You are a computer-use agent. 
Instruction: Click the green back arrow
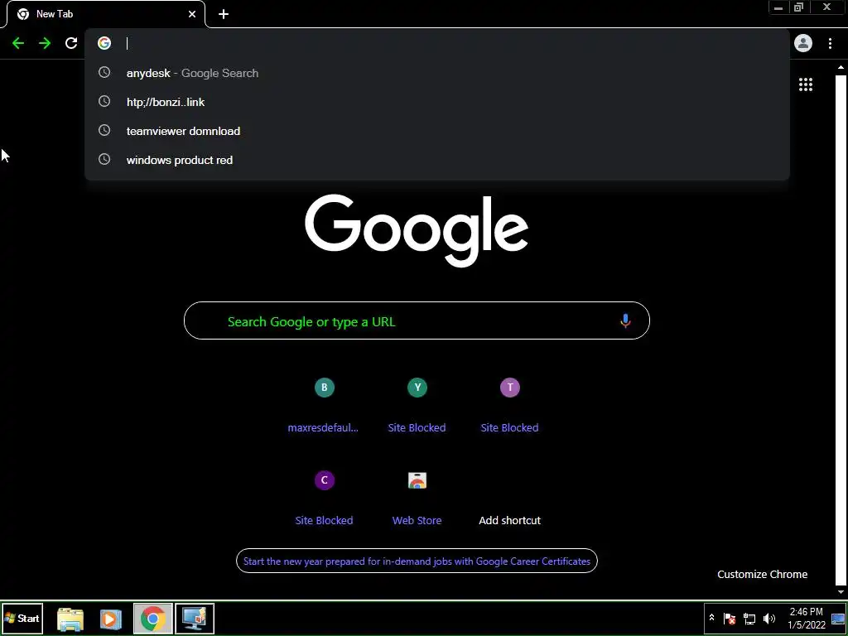pos(18,43)
